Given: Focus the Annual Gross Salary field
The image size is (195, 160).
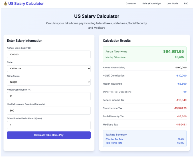Looking at the screenshot, I should pyautogui.click(x=49, y=55).
